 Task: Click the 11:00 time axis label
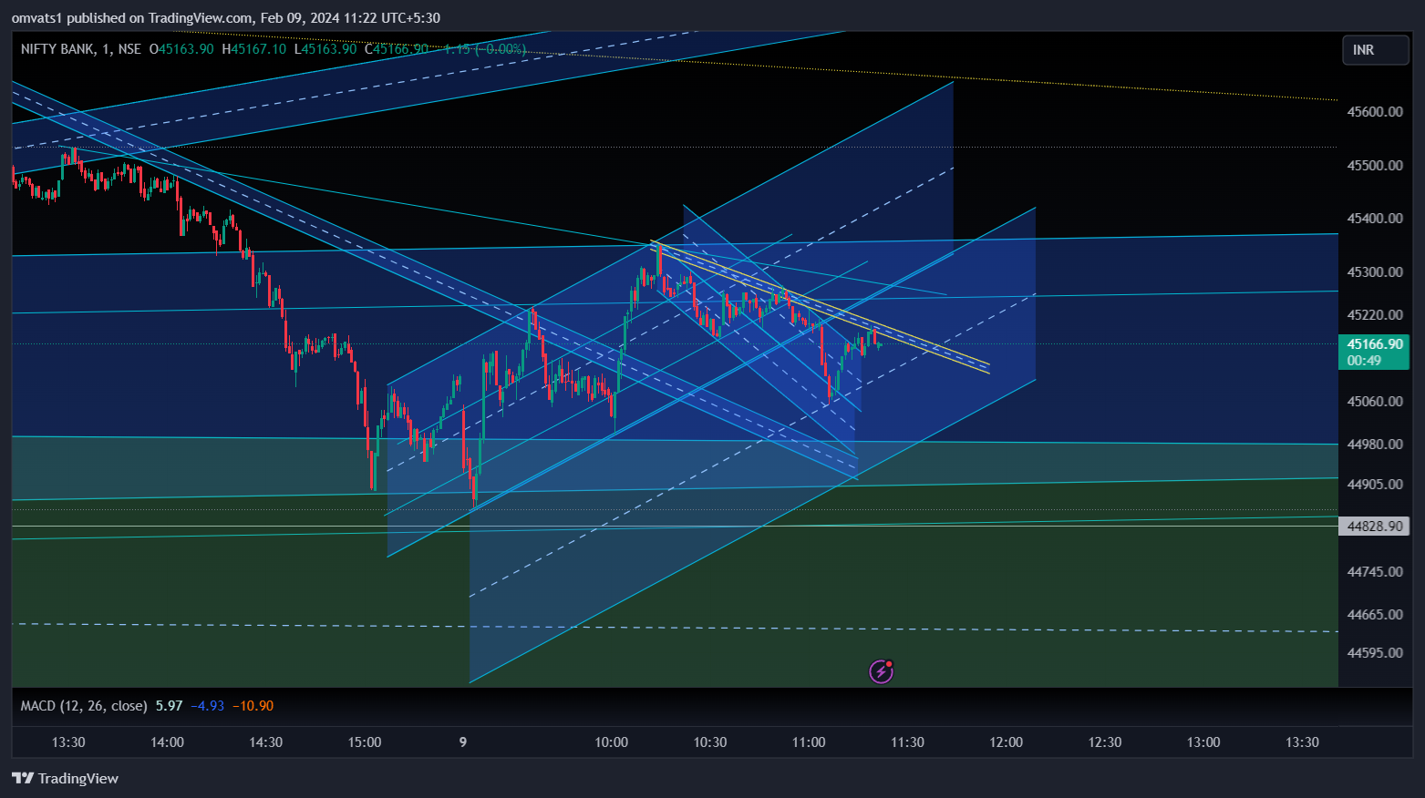[x=809, y=742]
